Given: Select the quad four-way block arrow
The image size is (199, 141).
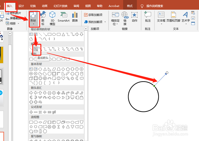Looking at the screenshot, I should pyautogui.click(x=58, y=93).
